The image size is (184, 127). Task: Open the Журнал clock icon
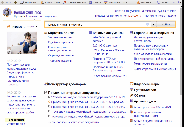coord(159,2)
